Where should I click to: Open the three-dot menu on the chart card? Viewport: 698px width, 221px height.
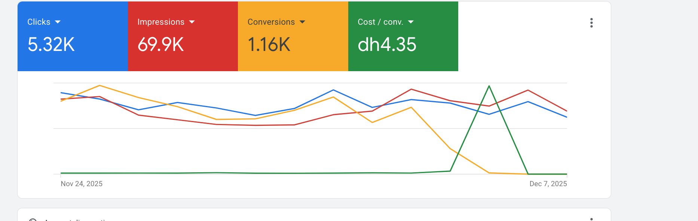[591, 23]
